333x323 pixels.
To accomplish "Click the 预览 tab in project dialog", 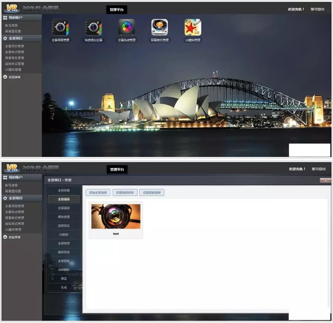I will (64, 278).
